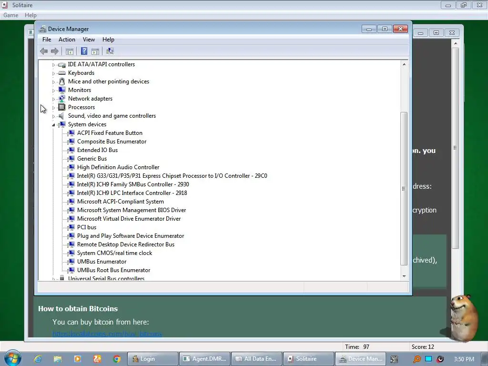Click the bitcoin purchase hyperlink in background window
Viewport: 488px width, 366px height.
107,334
